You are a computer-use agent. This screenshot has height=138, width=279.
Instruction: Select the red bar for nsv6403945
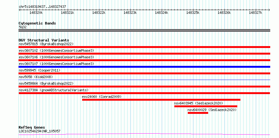coord(206,106)
